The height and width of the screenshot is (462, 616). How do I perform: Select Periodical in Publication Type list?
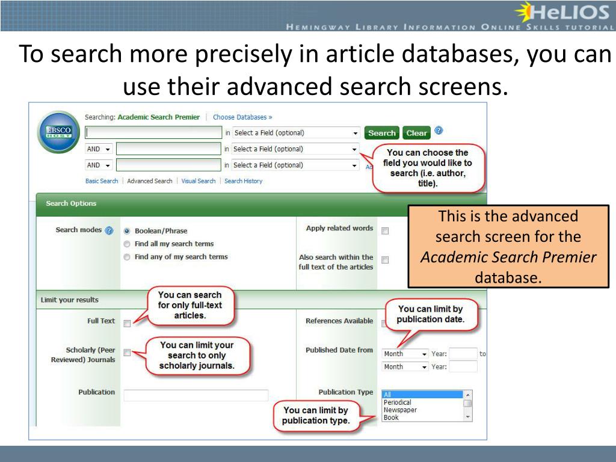pyautogui.click(x=423, y=402)
